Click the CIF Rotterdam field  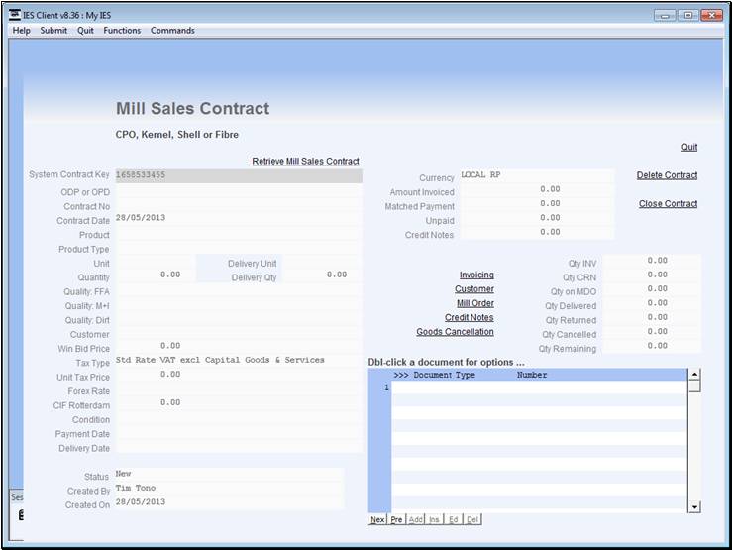(x=239, y=403)
